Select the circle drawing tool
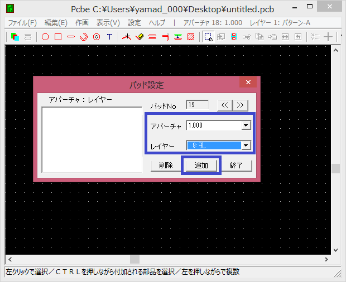 (45, 37)
